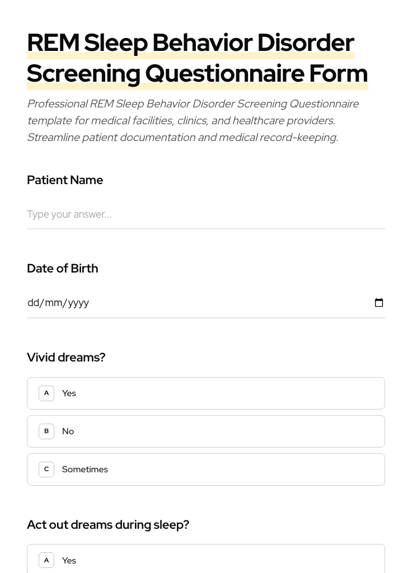Click the Sometimes option card
This screenshot has height=573, width=412.
click(x=206, y=469)
